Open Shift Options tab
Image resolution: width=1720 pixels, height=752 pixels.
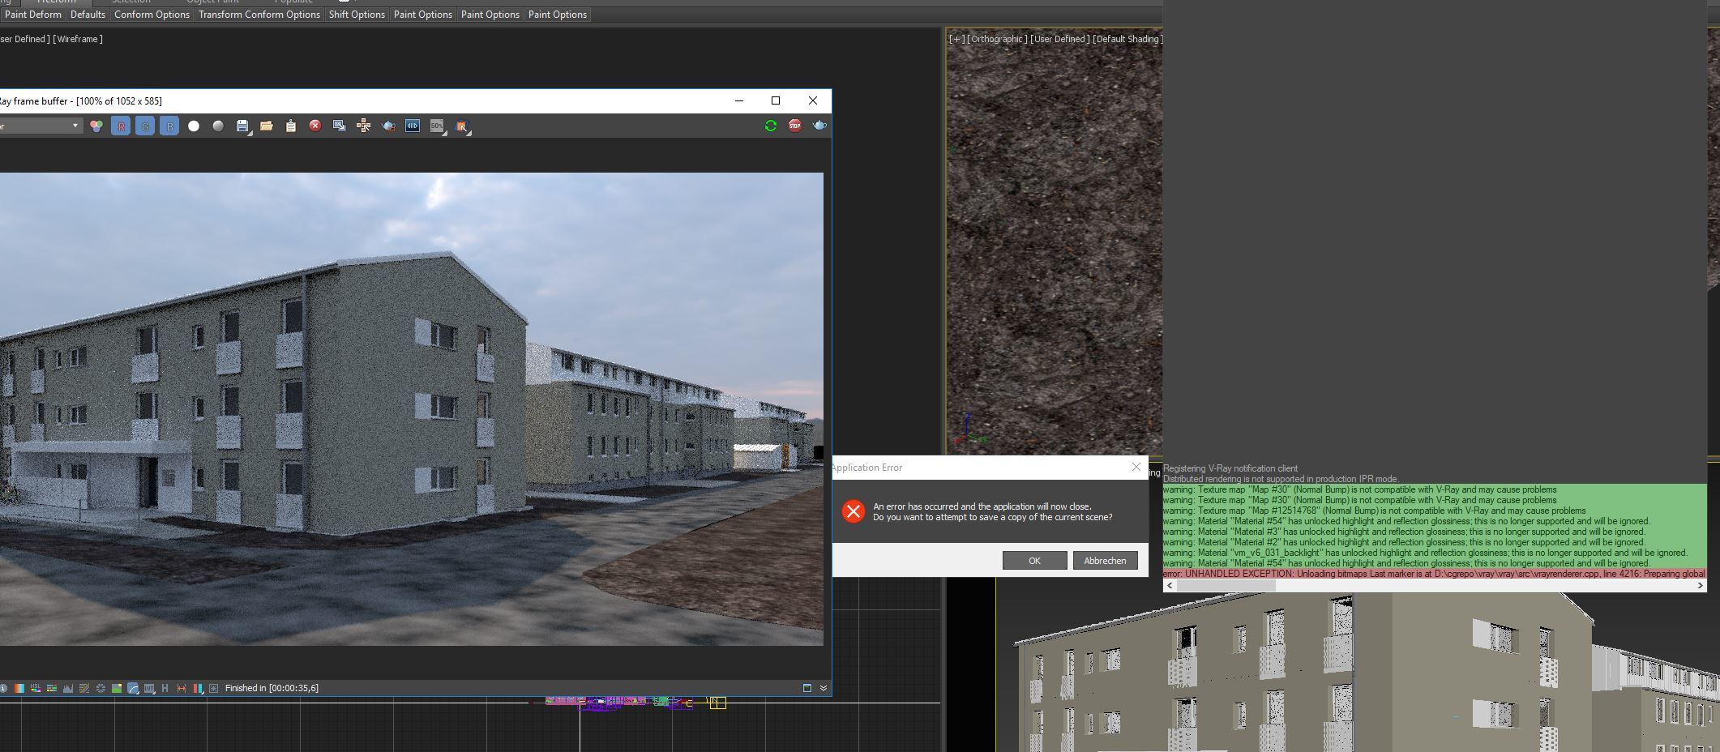tap(357, 15)
